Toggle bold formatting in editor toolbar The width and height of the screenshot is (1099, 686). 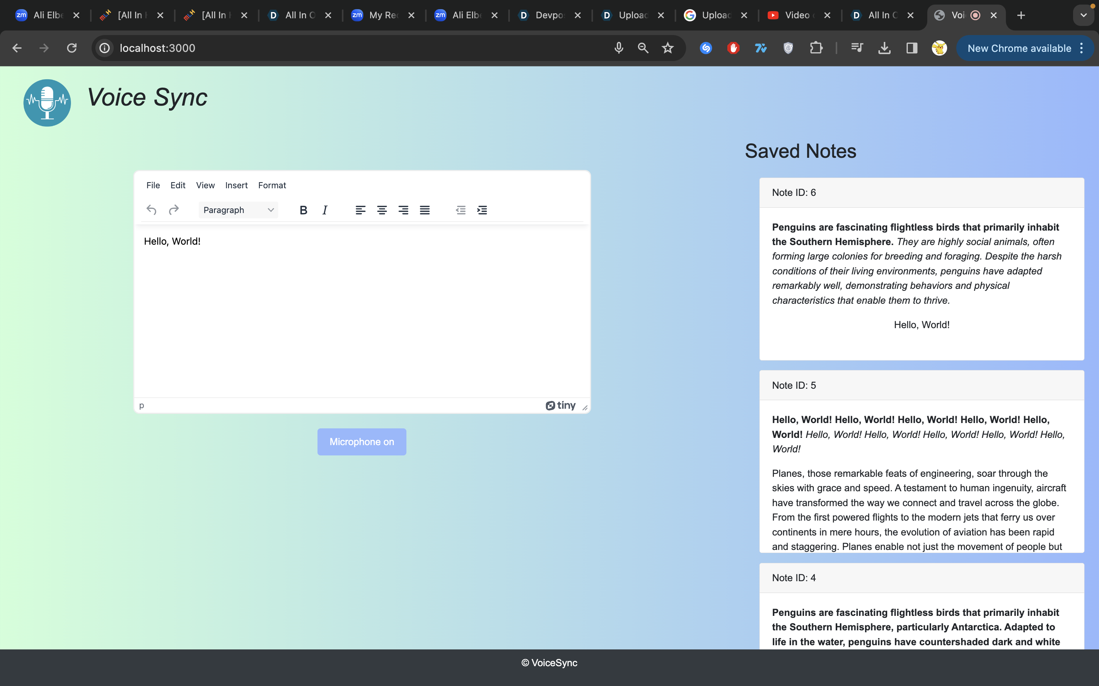303,210
